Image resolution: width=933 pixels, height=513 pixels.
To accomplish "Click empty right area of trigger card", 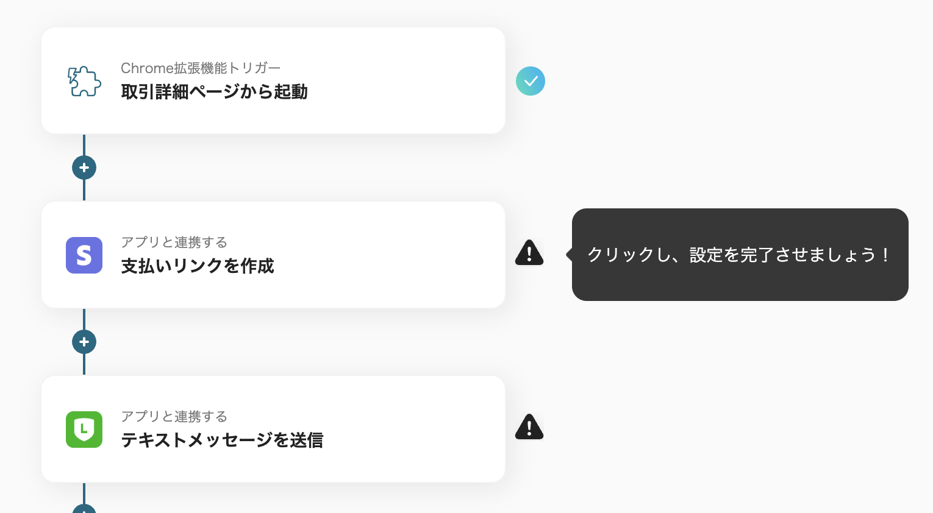I will point(415,81).
